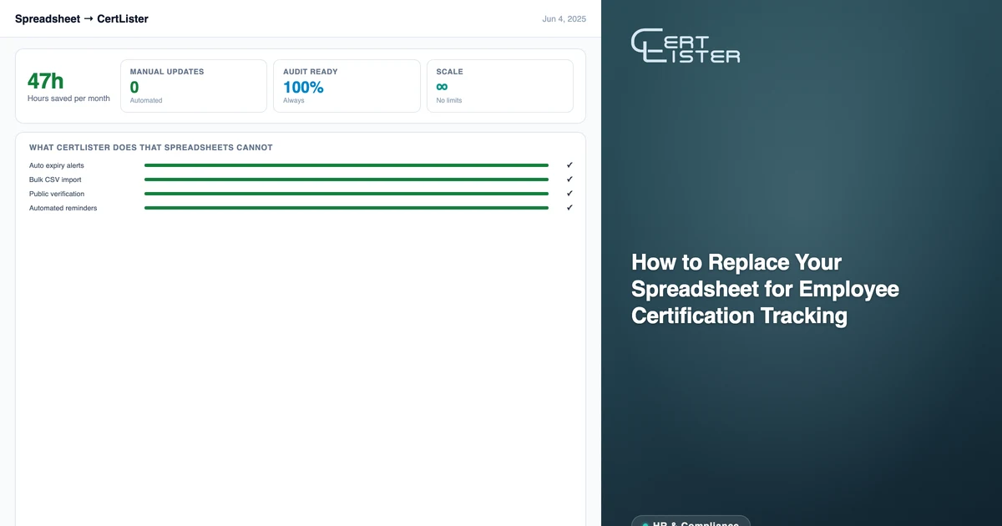1002x526 pixels.
Task: Click the 'Public verification' label
Action: 57,194
